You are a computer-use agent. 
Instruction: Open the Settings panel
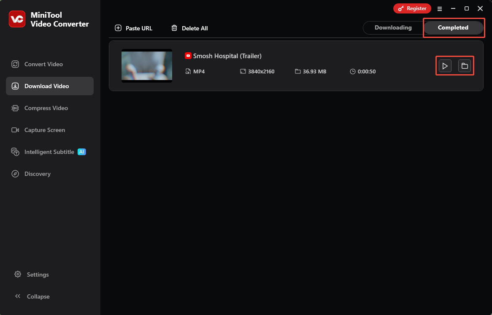coord(37,275)
